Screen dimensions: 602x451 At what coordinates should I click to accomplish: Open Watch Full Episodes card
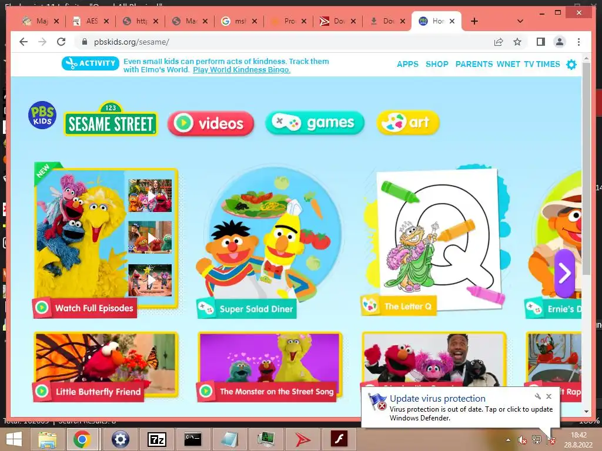(106, 240)
